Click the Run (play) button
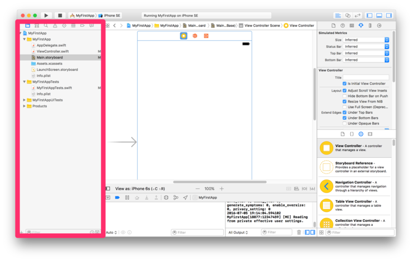Image resolution: width=413 pixels, height=261 pixels. (x=46, y=16)
